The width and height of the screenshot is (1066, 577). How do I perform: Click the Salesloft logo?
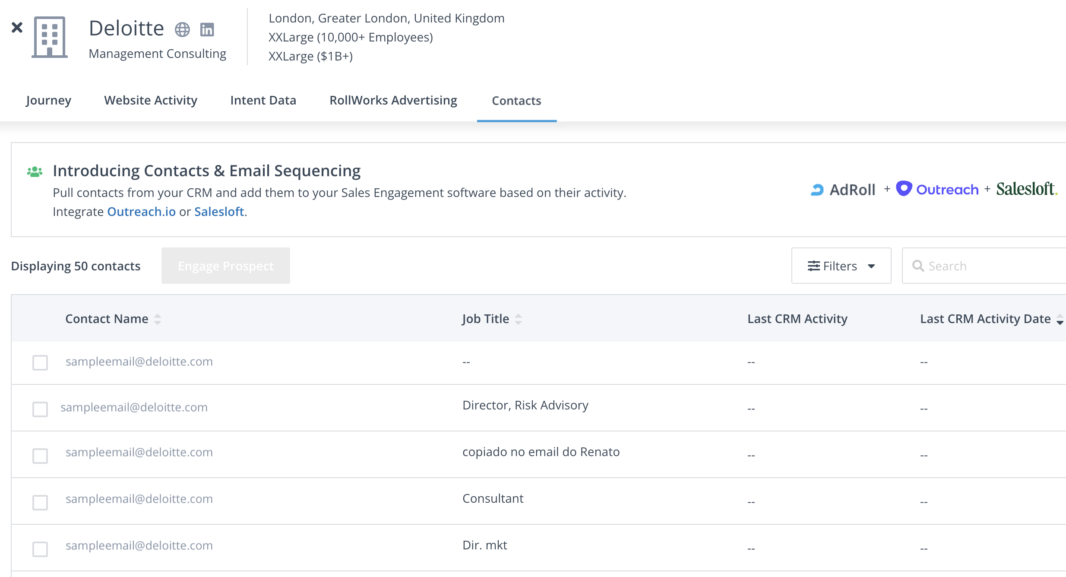click(x=1026, y=189)
